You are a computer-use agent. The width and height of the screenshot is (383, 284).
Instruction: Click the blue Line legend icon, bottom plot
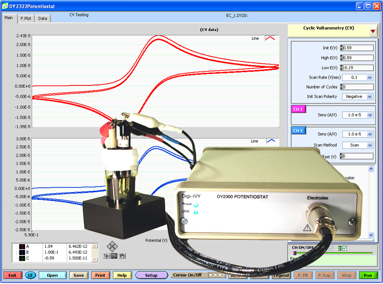(271, 141)
